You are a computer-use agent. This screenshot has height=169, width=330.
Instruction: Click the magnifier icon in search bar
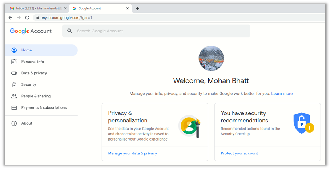pyautogui.click(x=69, y=31)
